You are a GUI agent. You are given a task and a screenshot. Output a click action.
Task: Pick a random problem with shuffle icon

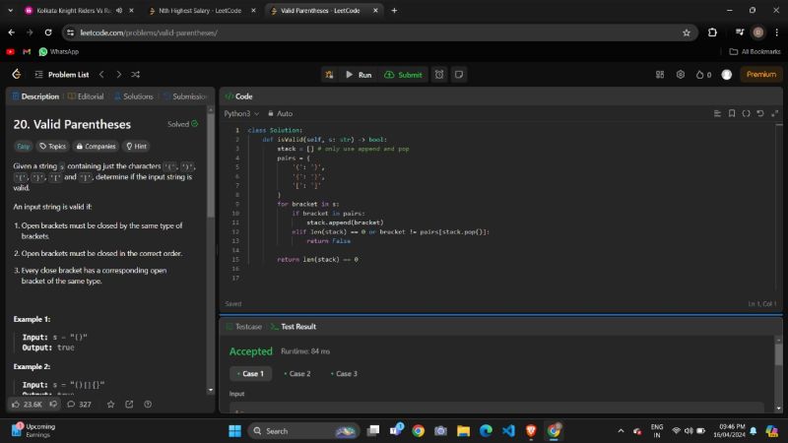pyautogui.click(x=135, y=74)
